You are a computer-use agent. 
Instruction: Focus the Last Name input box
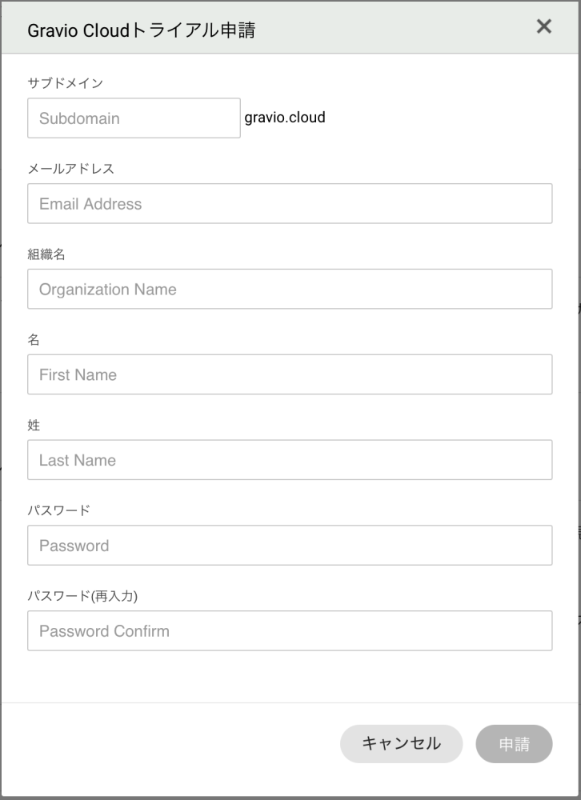(x=290, y=460)
